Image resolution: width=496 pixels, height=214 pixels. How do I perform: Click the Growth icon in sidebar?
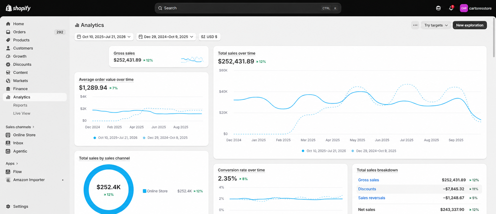pos(8,56)
